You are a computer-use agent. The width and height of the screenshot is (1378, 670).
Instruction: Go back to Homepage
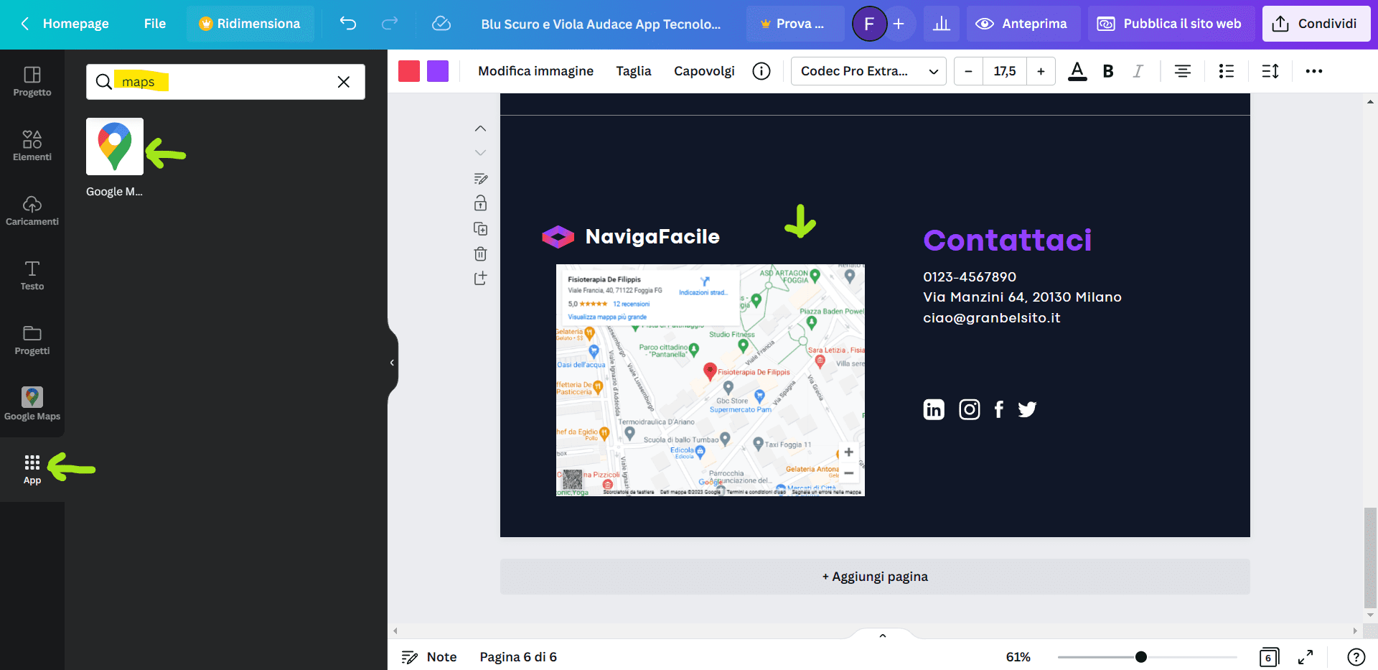pos(65,24)
